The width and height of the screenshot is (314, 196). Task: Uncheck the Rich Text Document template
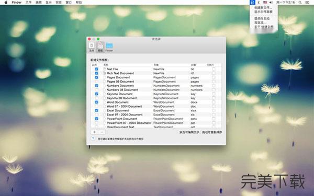[96, 73]
